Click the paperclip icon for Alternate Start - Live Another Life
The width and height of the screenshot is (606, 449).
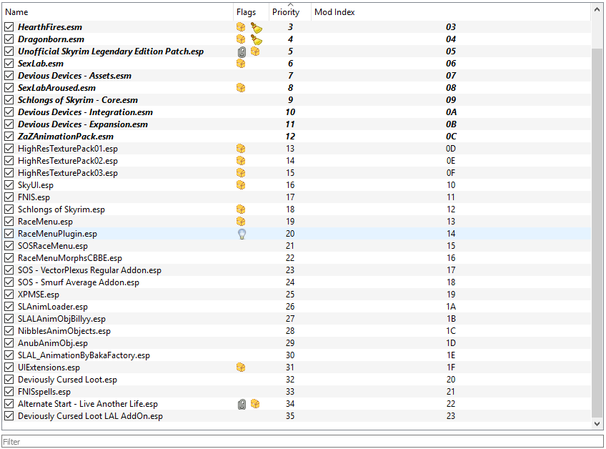click(x=242, y=405)
